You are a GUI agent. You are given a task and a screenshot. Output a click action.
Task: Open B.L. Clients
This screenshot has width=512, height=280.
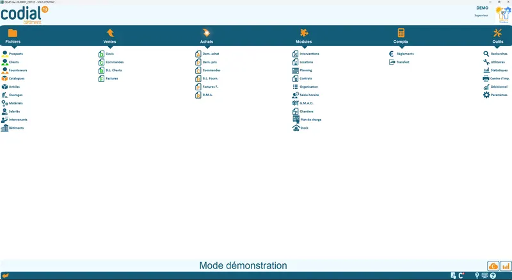(110, 70)
